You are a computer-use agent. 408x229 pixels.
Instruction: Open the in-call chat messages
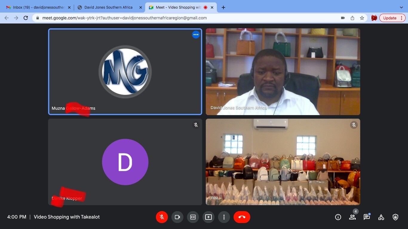[367, 217]
